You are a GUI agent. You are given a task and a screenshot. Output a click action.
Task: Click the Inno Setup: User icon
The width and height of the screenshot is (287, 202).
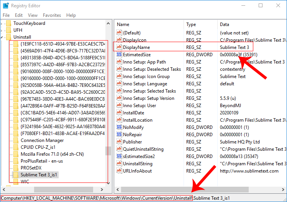(x=119, y=105)
